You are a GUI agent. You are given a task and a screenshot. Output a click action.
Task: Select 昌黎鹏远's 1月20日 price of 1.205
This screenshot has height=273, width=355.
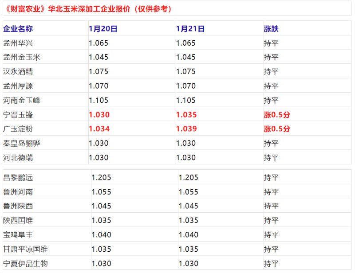[x=101, y=178]
